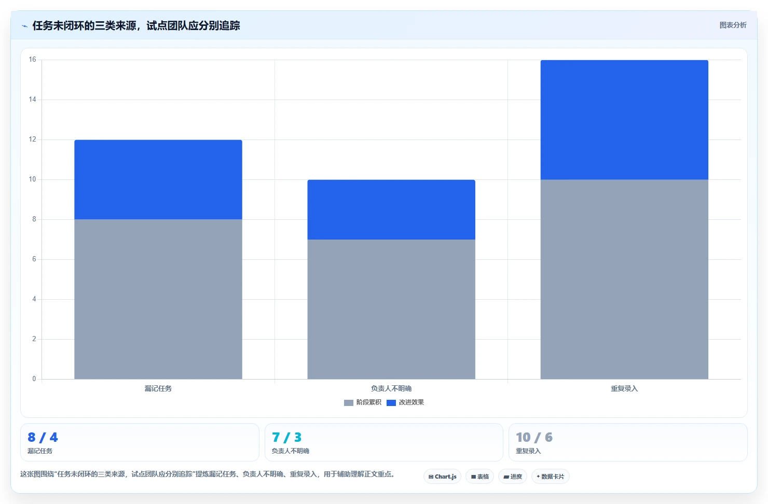Click the y-axis value 12
Viewport: 768px width, 504px height.
(x=32, y=139)
